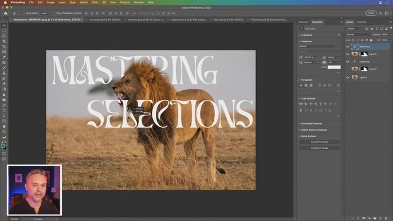This screenshot has height=221, width=393.
Task: Click the Layer 5 mask thumbnail
Action: coord(364,54)
